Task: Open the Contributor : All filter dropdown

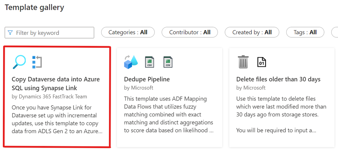Action: click(190, 33)
